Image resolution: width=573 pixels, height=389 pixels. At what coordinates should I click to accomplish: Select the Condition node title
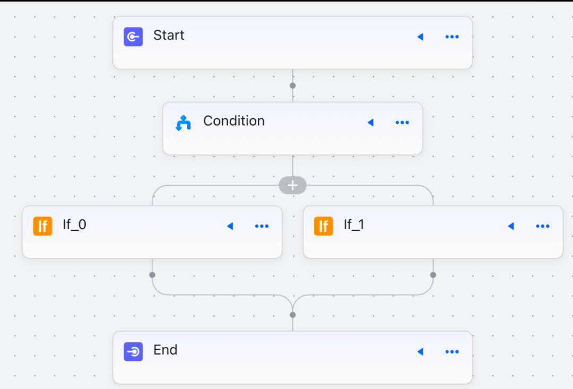pos(234,121)
